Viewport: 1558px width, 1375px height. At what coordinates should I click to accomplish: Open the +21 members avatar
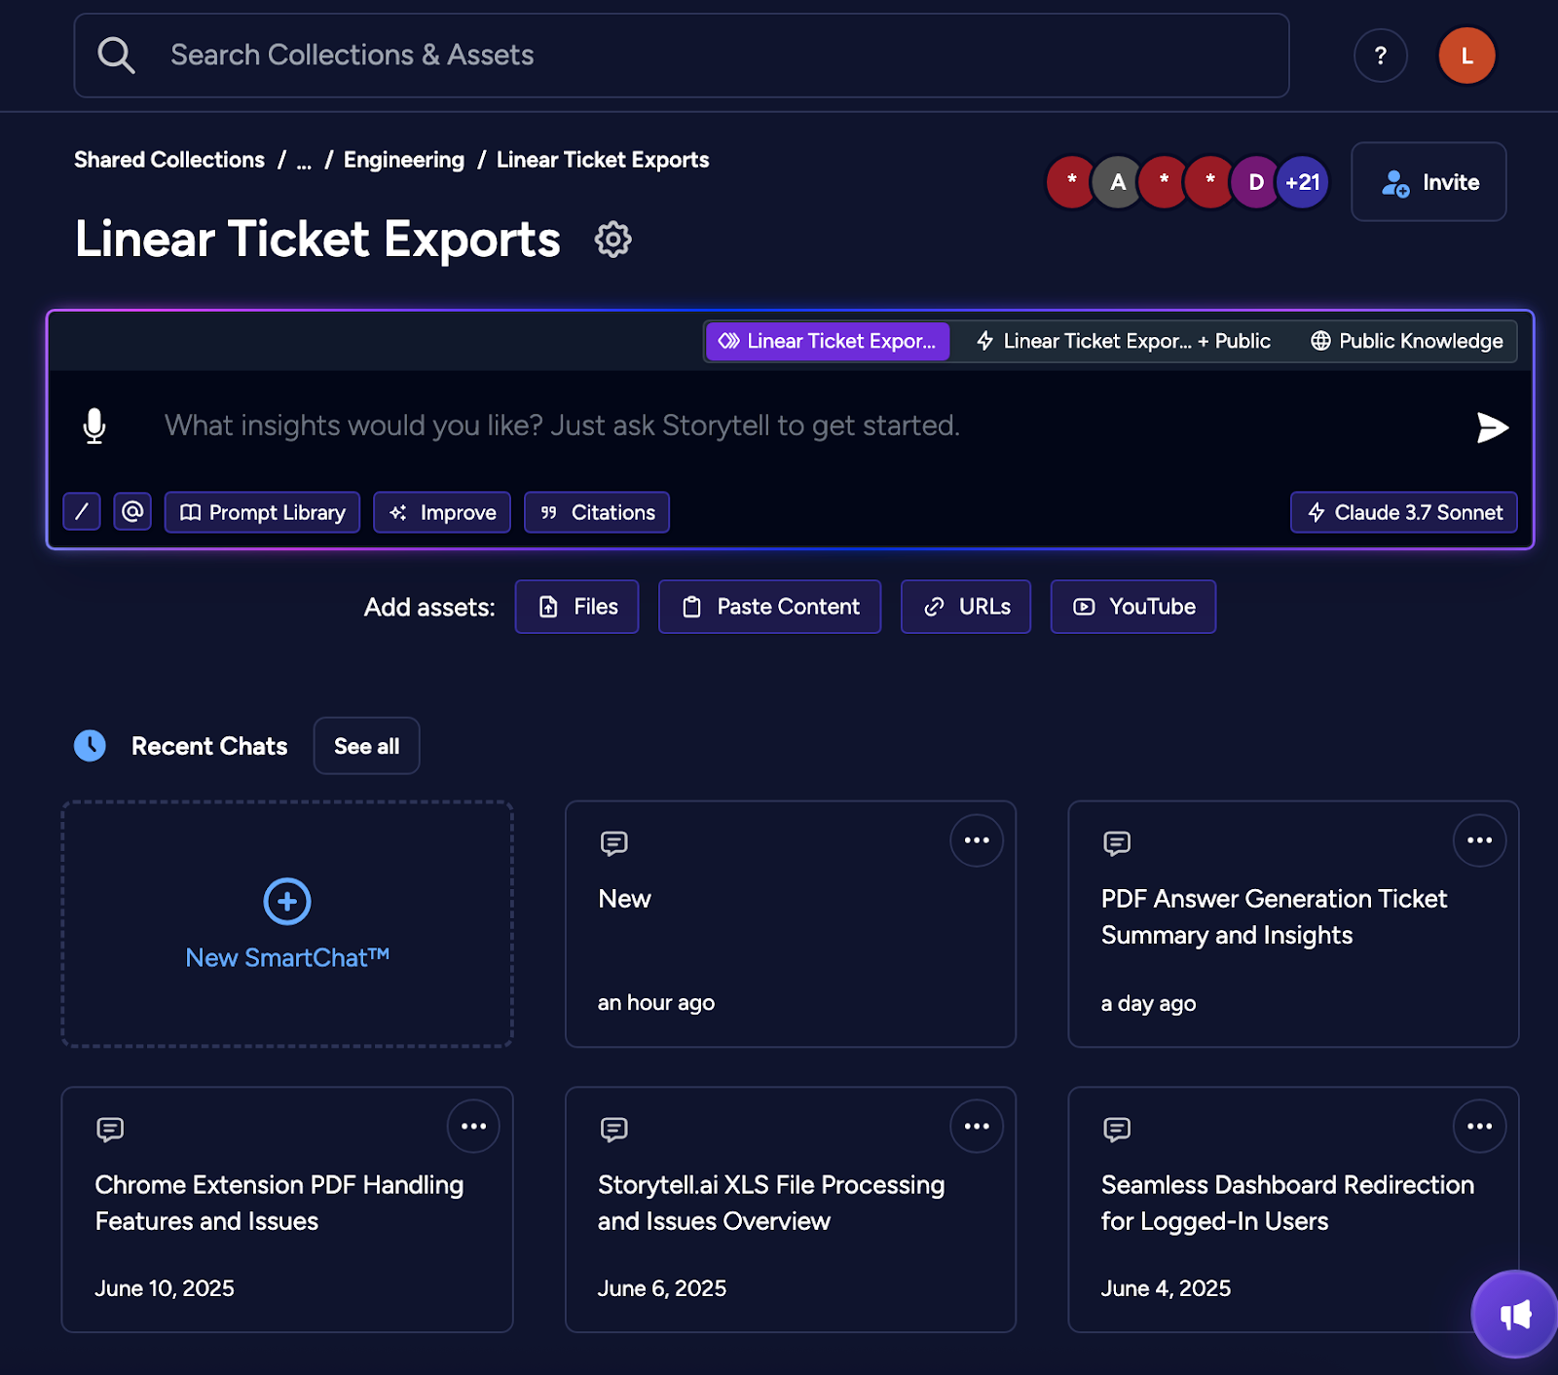(x=1302, y=182)
